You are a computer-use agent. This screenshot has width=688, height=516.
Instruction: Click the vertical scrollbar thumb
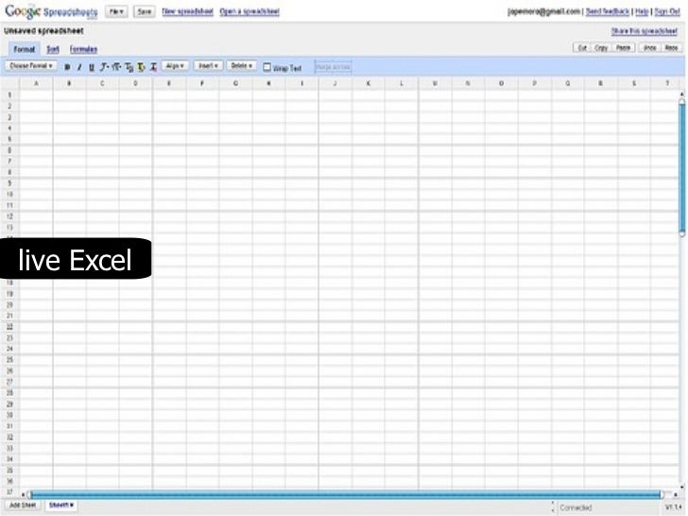coord(682,167)
